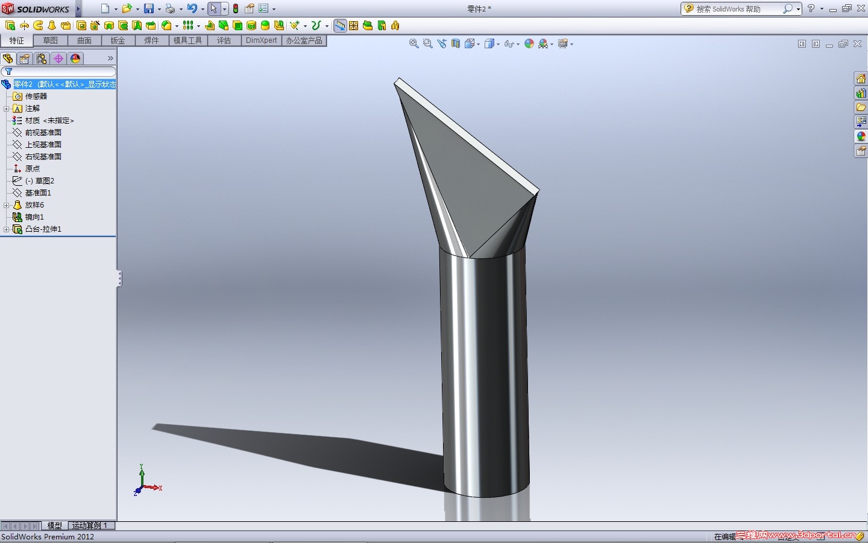
Task: Switch to the FeatureManager design tree tab
Action: pyautogui.click(x=8, y=59)
